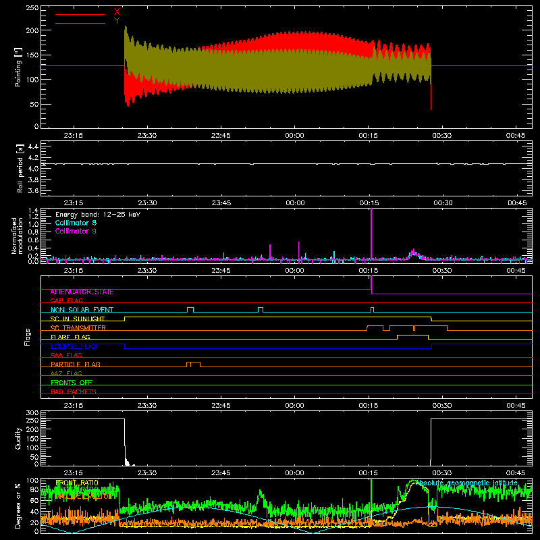Click the 00:45 time label under the Pointing plot
Screen dimensions: 540x540
click(x=516, y=136)
